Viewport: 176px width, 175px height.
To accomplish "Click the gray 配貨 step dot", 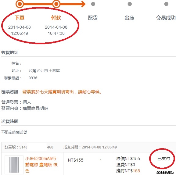I will click(x=93, y=4).
